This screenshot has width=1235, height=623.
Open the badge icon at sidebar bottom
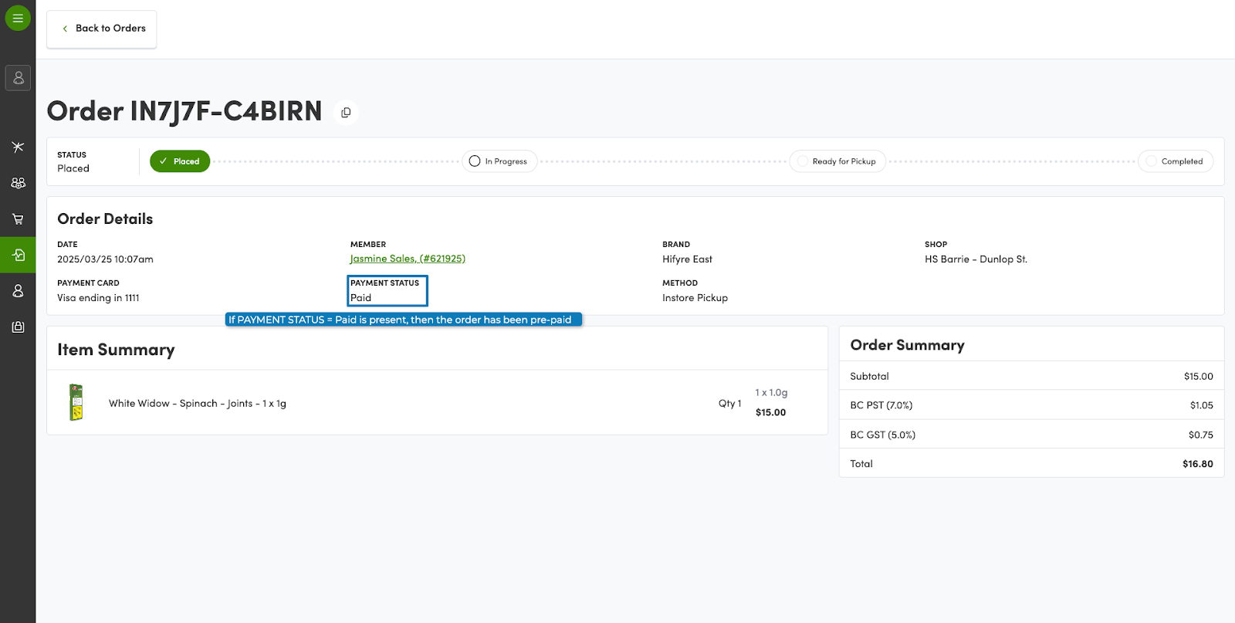pyautogui.click(x=18, y=327)
